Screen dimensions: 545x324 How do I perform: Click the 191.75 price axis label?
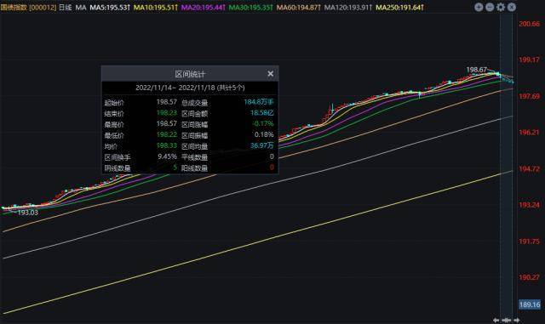pyautogui.click(x=530, y=241)
